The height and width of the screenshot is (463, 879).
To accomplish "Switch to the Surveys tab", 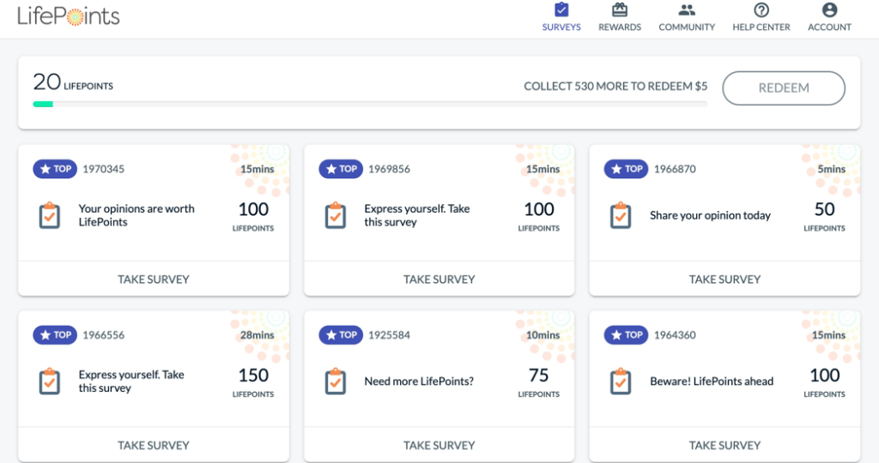I will [561, 18].
